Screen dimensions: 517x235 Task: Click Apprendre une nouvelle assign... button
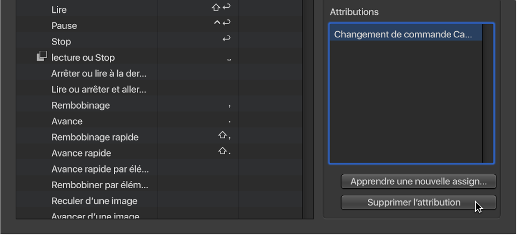coord(418,182)
